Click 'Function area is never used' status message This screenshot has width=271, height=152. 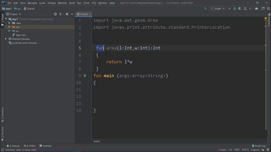[x=21, y=150]
